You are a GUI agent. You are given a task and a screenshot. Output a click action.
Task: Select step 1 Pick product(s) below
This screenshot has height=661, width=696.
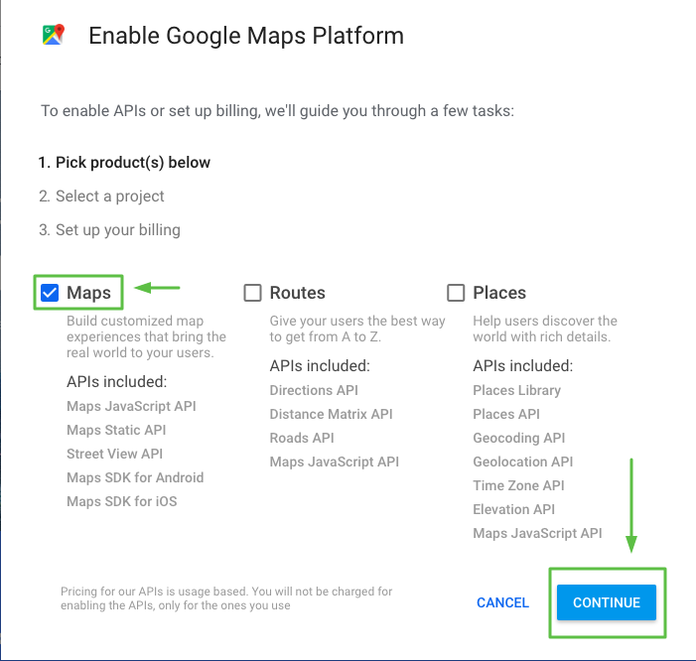124,162
